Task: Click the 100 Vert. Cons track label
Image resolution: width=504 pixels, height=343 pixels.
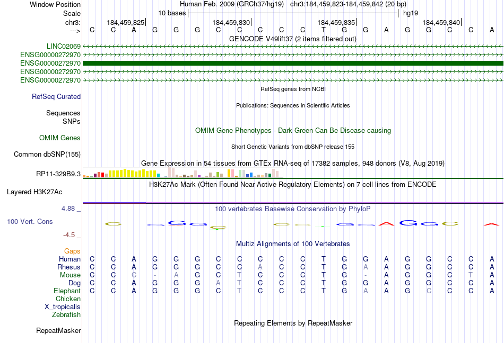Action: (30, 221)
